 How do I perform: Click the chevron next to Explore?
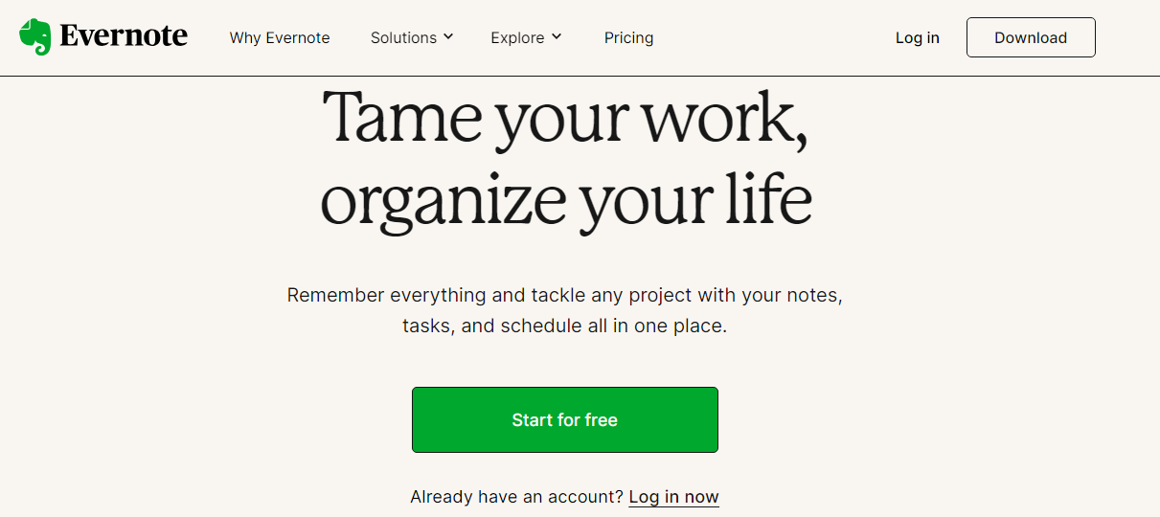[x=557, y=37]
